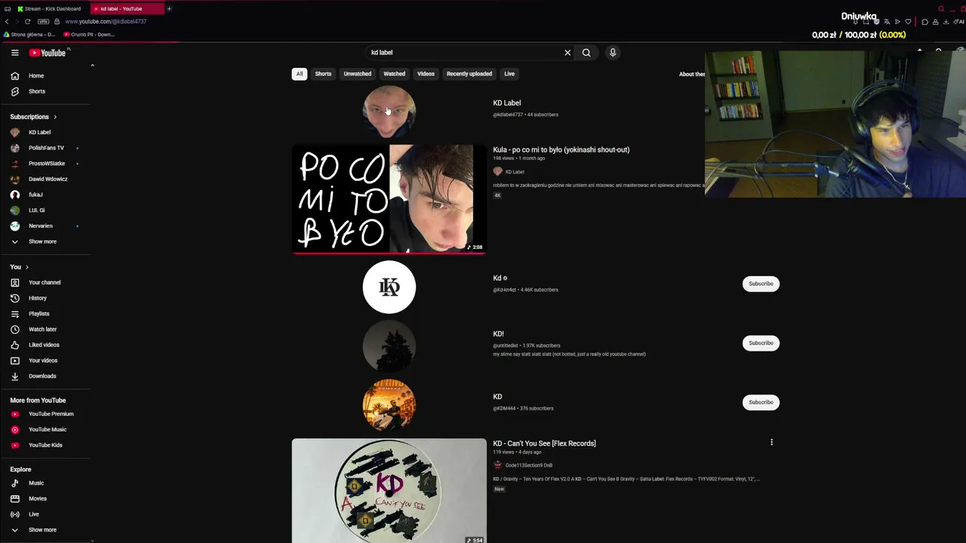
Task: Clear the search box with the X
Action: (568, 53)
